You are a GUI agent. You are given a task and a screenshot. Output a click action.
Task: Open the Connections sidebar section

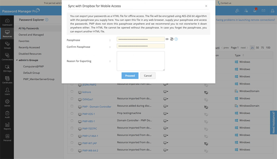tap(7, 57)
